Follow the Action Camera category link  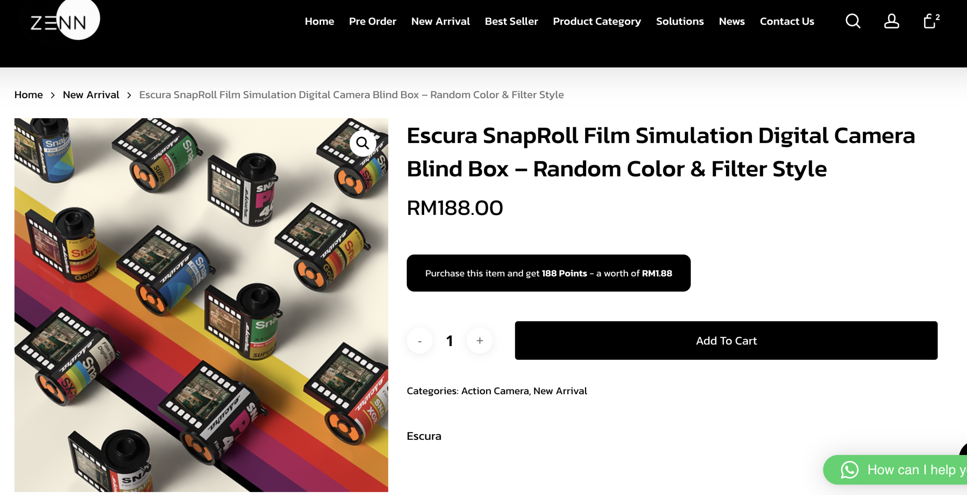pos(495,391)
